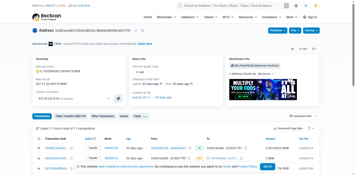
Task: Open the Play dropdown
Action: click(x=295, y=30)
